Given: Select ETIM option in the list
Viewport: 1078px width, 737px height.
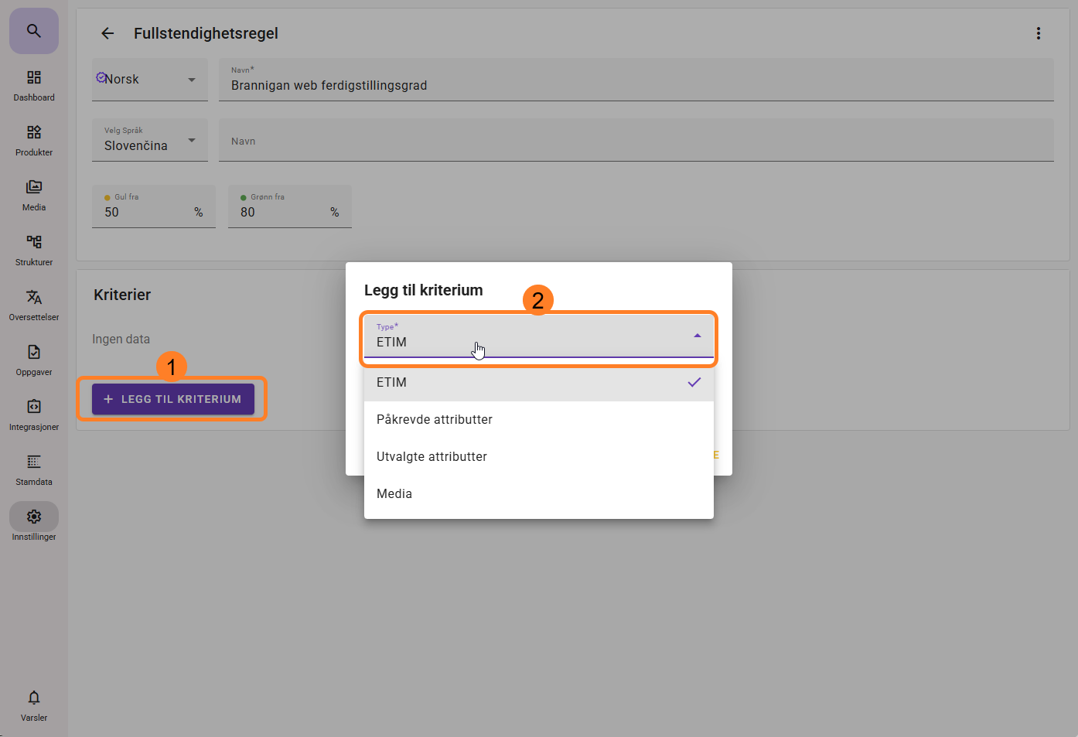Looking at the screenshot, I should pos(538,383).
